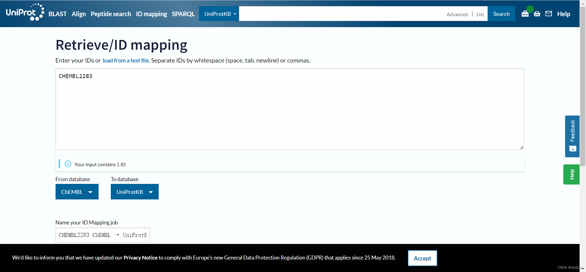Open Advanced search link
The image size is (586, 272).
[457, 14]
